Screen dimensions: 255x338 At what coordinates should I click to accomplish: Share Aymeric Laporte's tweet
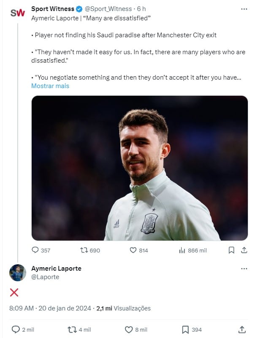(x=242, y=329)
